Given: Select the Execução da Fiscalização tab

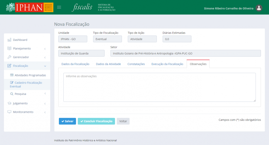Looking at the screenshot, I should coord(167,64).
